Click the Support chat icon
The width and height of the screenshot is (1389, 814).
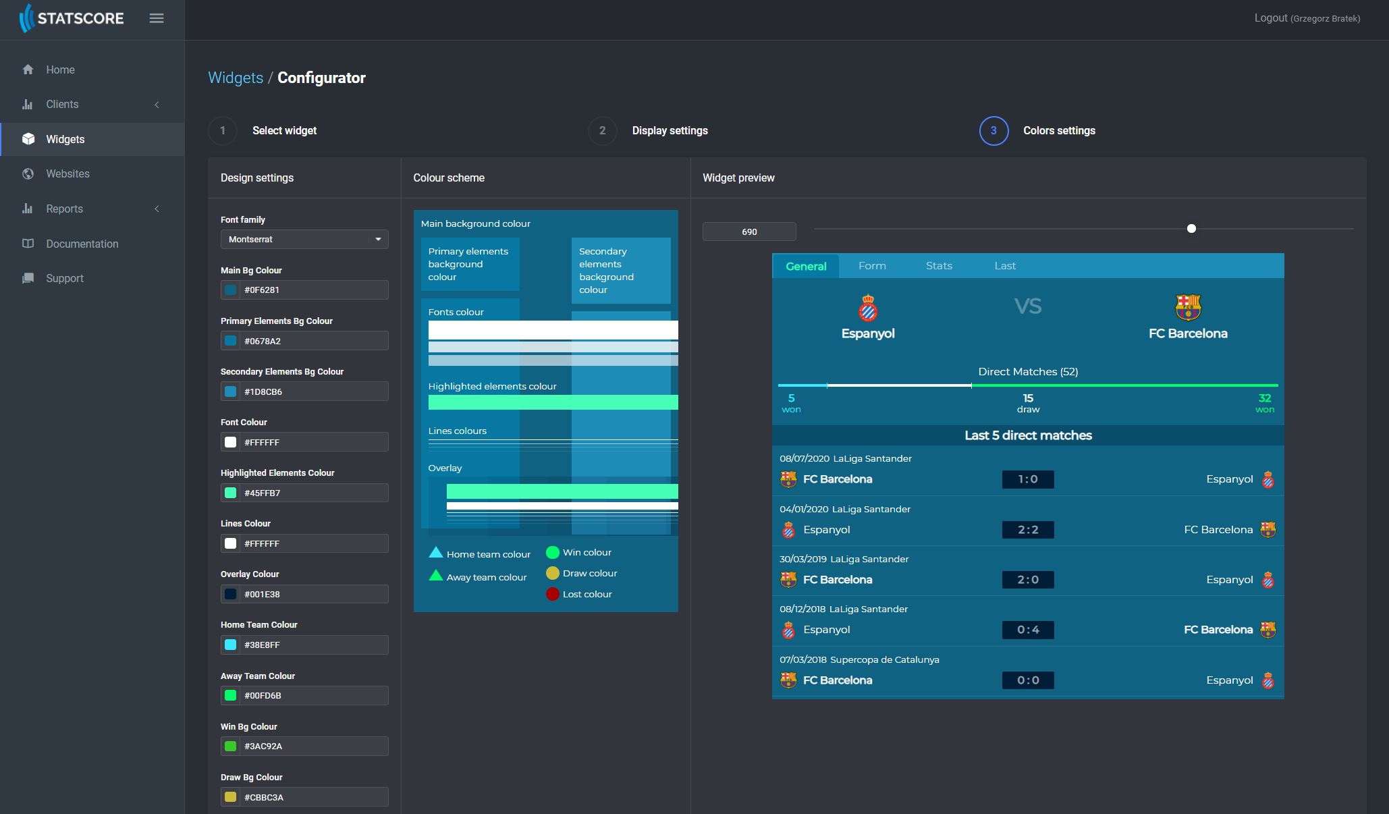28,278
